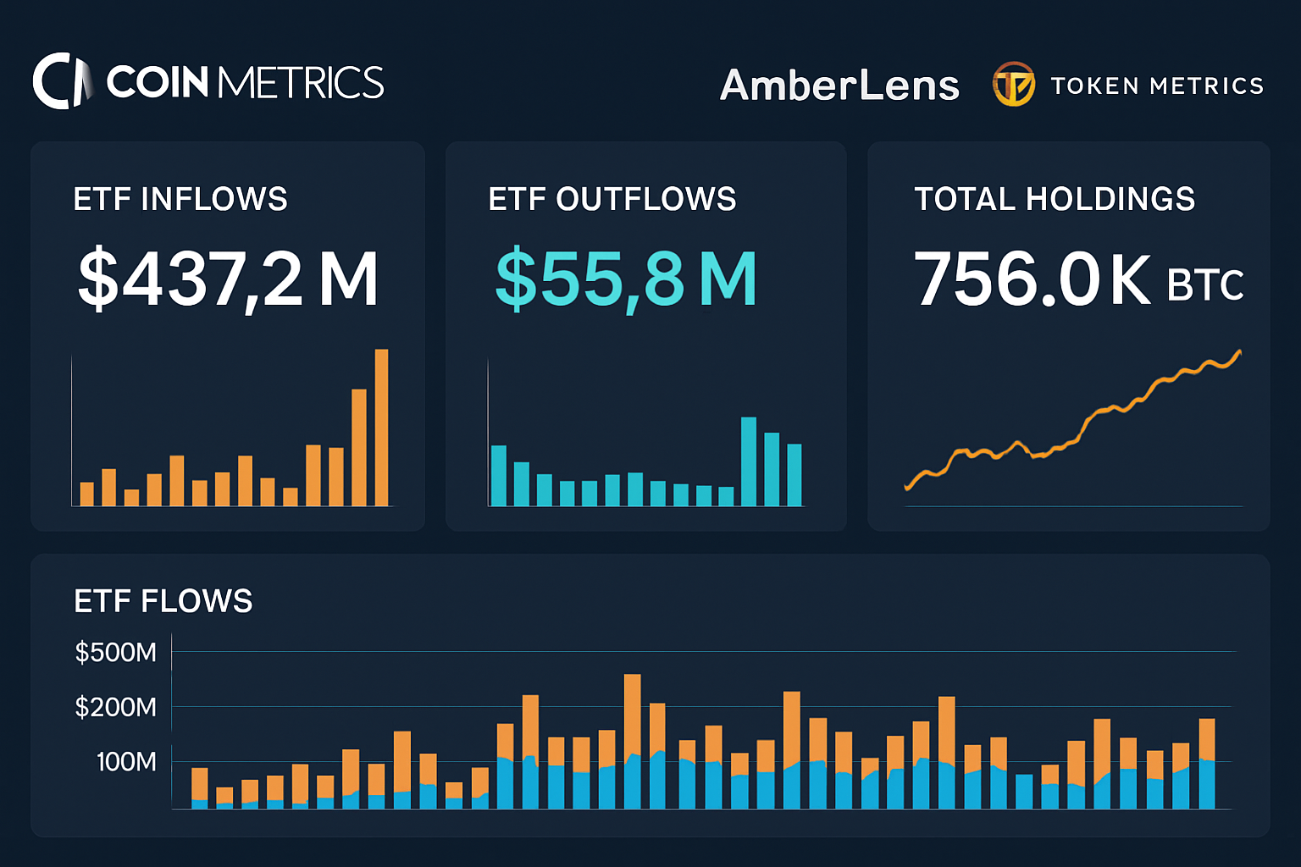
Task: Select tallest teal bar in ETF Outflows chart
Action: click(x=749, y=461)
